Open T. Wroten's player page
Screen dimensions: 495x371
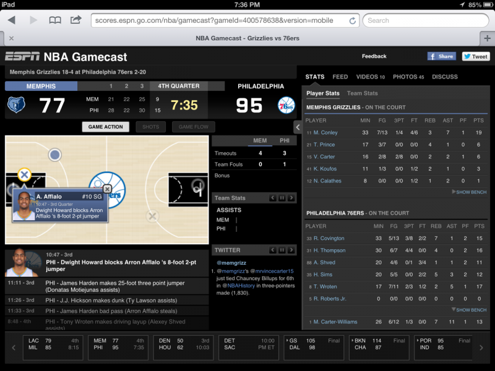tap(325, 286)
